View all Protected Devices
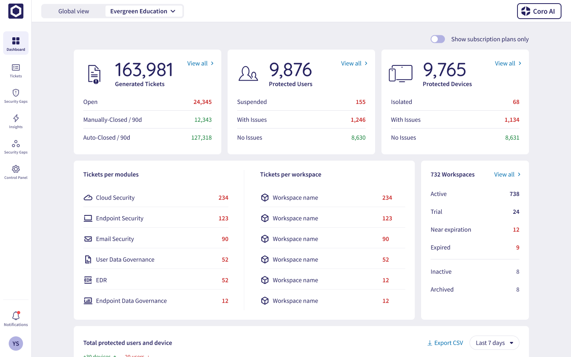Image resolution: width=571 pixels, height=357 pixels. (x=508, y=63)
